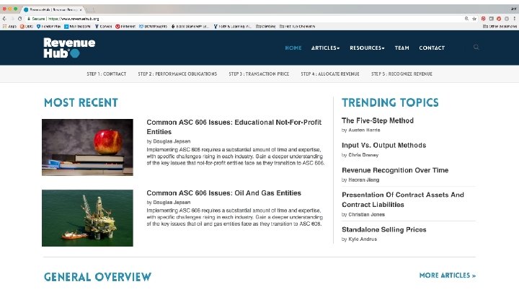This screenshot has height=292, width=519.
Task: Open the Educational Not-For-Profit Entities article
Action: (234, 127)
